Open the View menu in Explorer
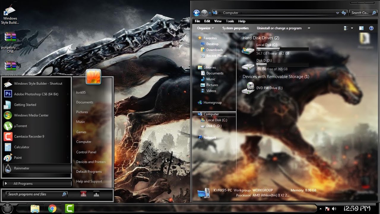Viewport: 380px width, 214px height. pos(218,21)
